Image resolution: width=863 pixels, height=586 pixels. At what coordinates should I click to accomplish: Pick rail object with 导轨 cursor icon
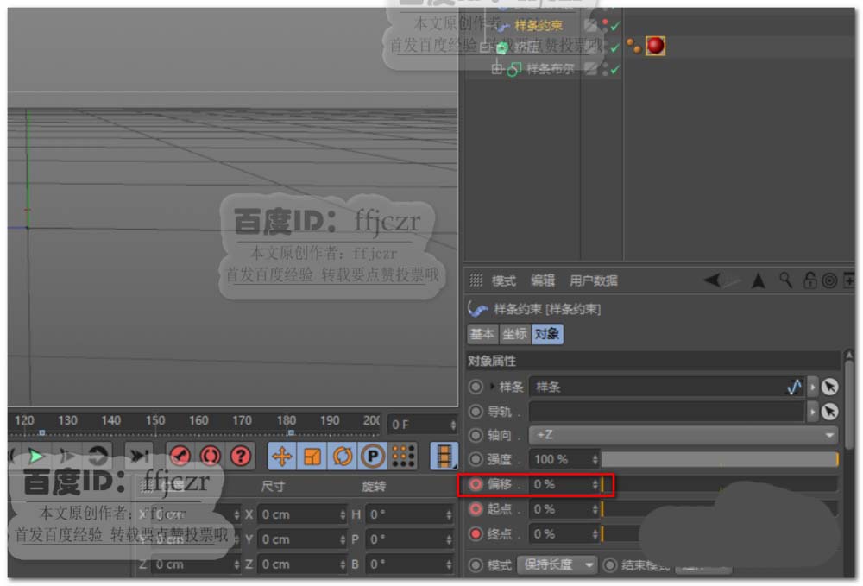click(830, 412)
